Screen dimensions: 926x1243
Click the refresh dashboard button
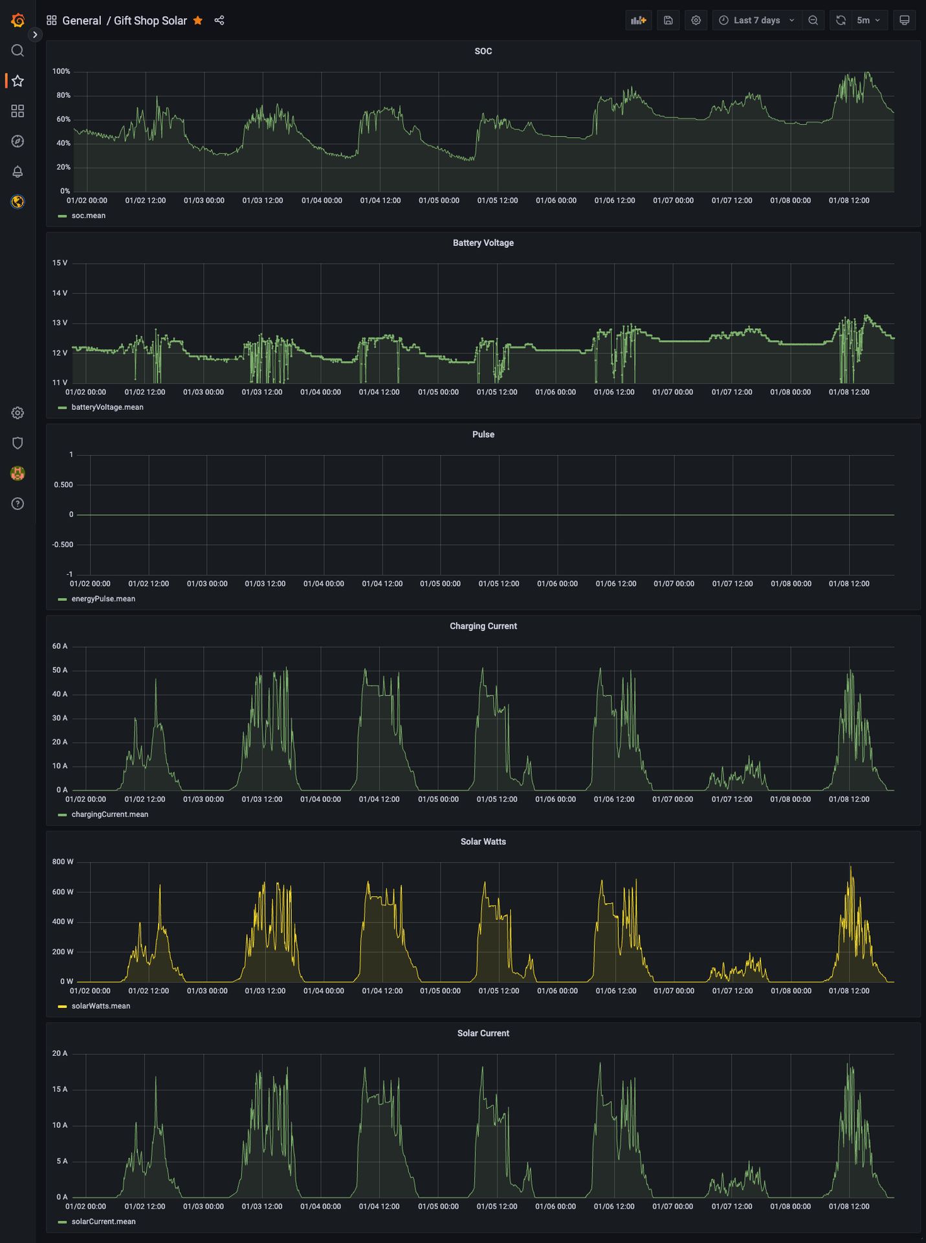pos(841,20)
